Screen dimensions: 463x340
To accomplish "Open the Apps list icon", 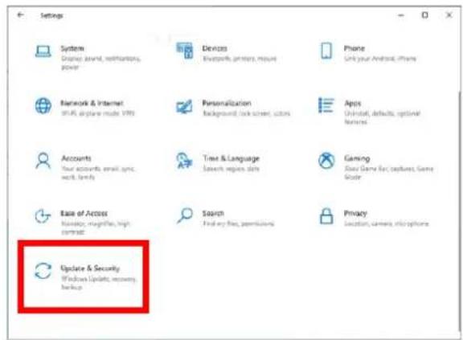I will (x=326, y=105).
